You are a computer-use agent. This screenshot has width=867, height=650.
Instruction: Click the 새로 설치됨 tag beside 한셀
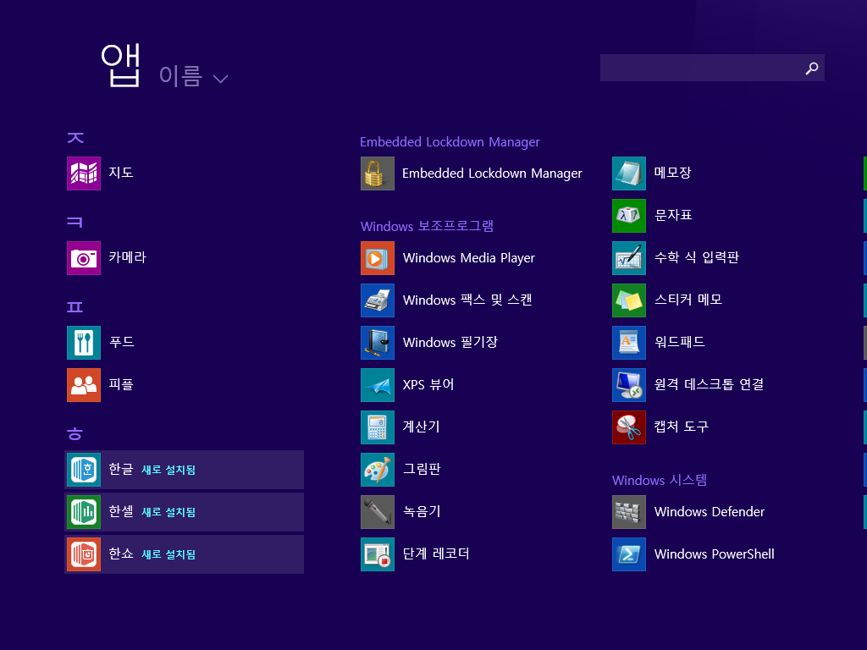[168, 512]
